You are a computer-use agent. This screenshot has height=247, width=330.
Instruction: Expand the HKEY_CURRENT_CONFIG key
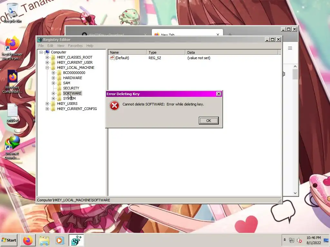tap(47, 109)
